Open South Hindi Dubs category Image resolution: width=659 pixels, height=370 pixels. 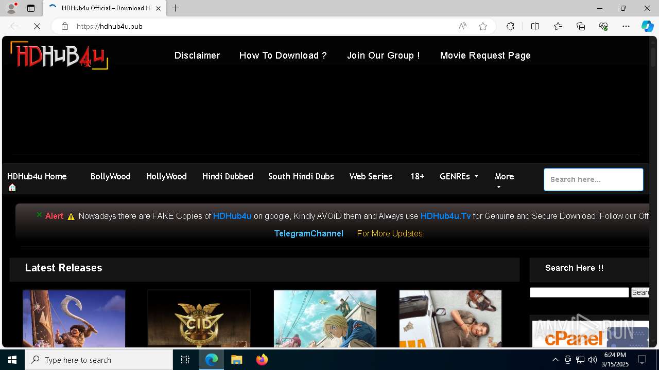point(301,176)
